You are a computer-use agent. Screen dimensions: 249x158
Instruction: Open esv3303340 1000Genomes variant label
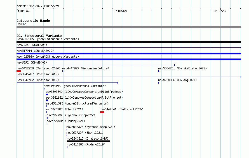pos(84,92)
